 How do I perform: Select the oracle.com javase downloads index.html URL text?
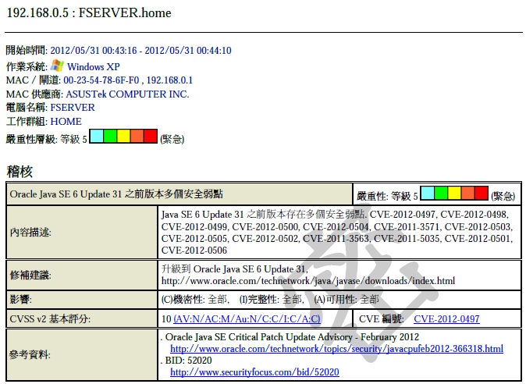[308, 281]
